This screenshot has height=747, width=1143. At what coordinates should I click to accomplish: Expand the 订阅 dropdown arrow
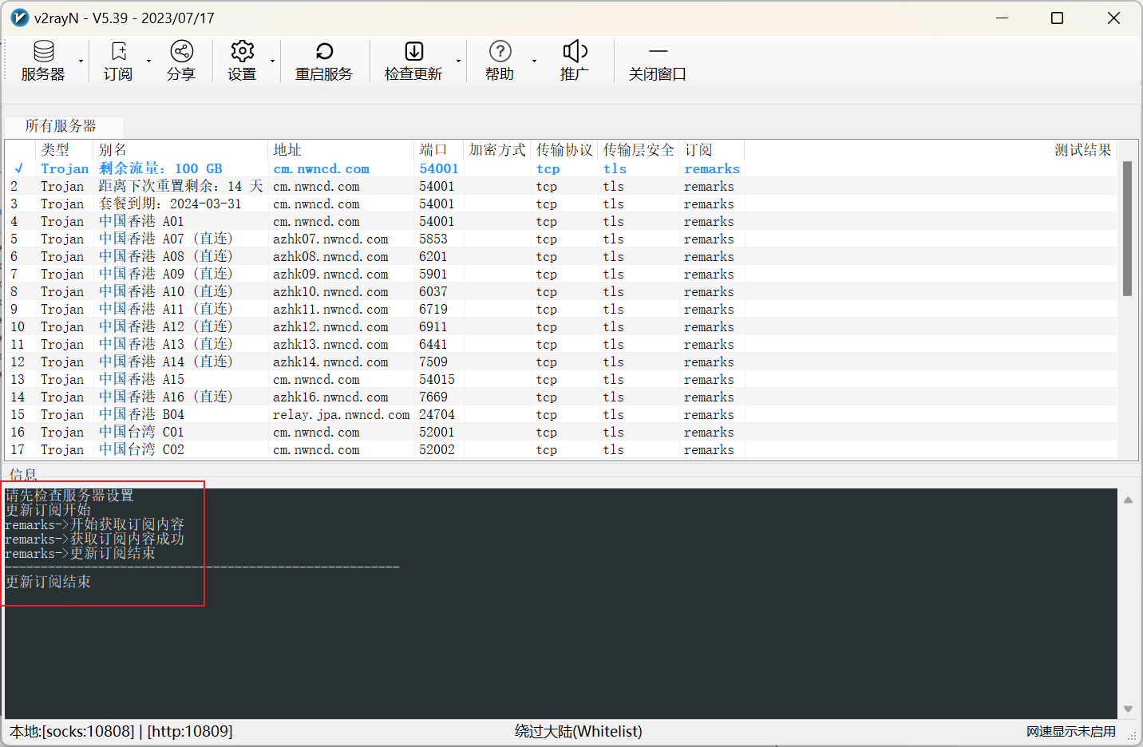[x=148, y=61]
